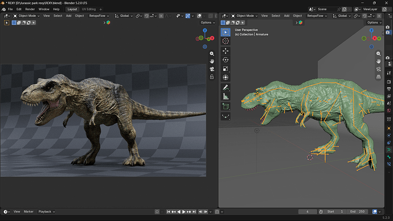Open the Edit menu
This screenshot has width=393, height=221.
[x=19, y=9]
